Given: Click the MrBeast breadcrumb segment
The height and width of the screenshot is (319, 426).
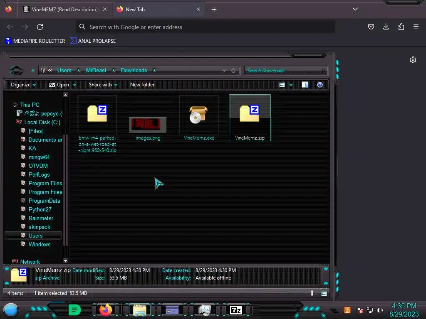Looking at the screenshot, I should (x=96, y=71).
